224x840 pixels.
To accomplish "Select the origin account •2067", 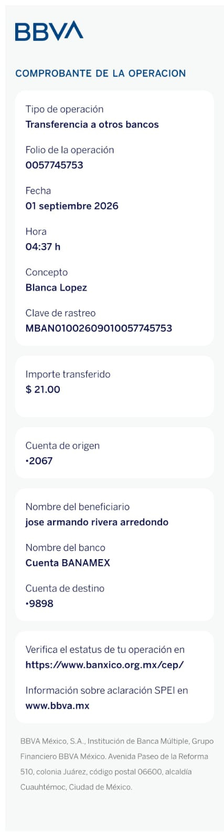I will [39, 461].
